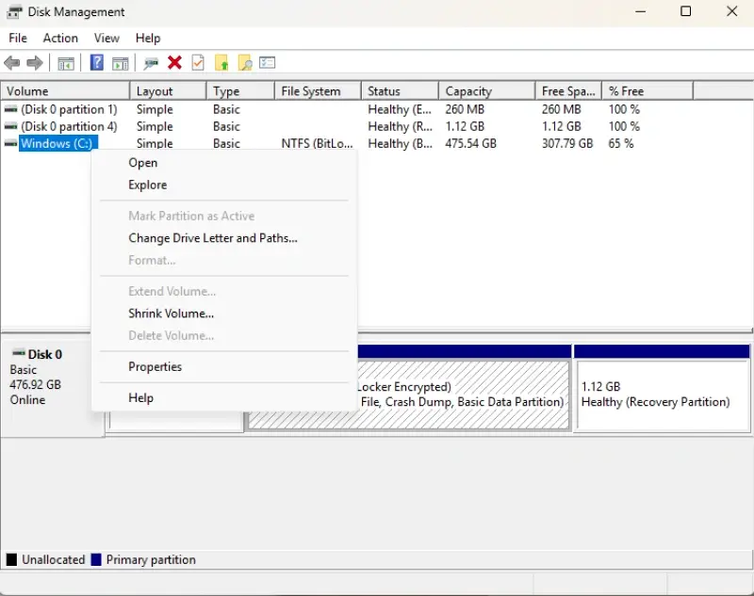Image resolution: width=754 pixels, height=596 pixels.
Task: Click the 307.79 GB free space value
Action: pyautogui.click(x=567, y=143)
